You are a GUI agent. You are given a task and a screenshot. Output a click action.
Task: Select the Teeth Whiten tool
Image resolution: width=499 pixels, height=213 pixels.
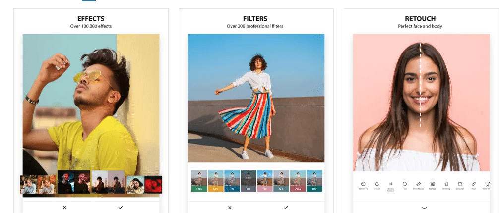tap(487, 186)
